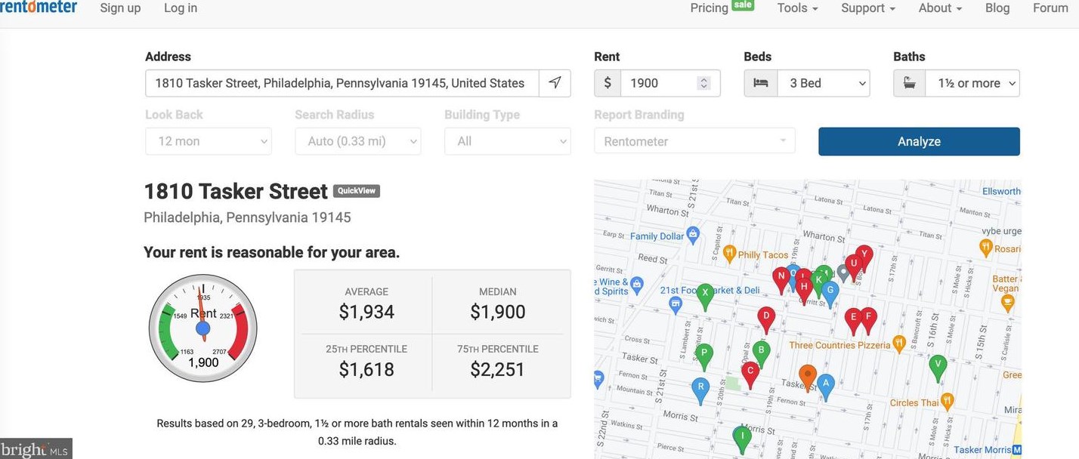Click green map marker V

[x=938, y=368]
